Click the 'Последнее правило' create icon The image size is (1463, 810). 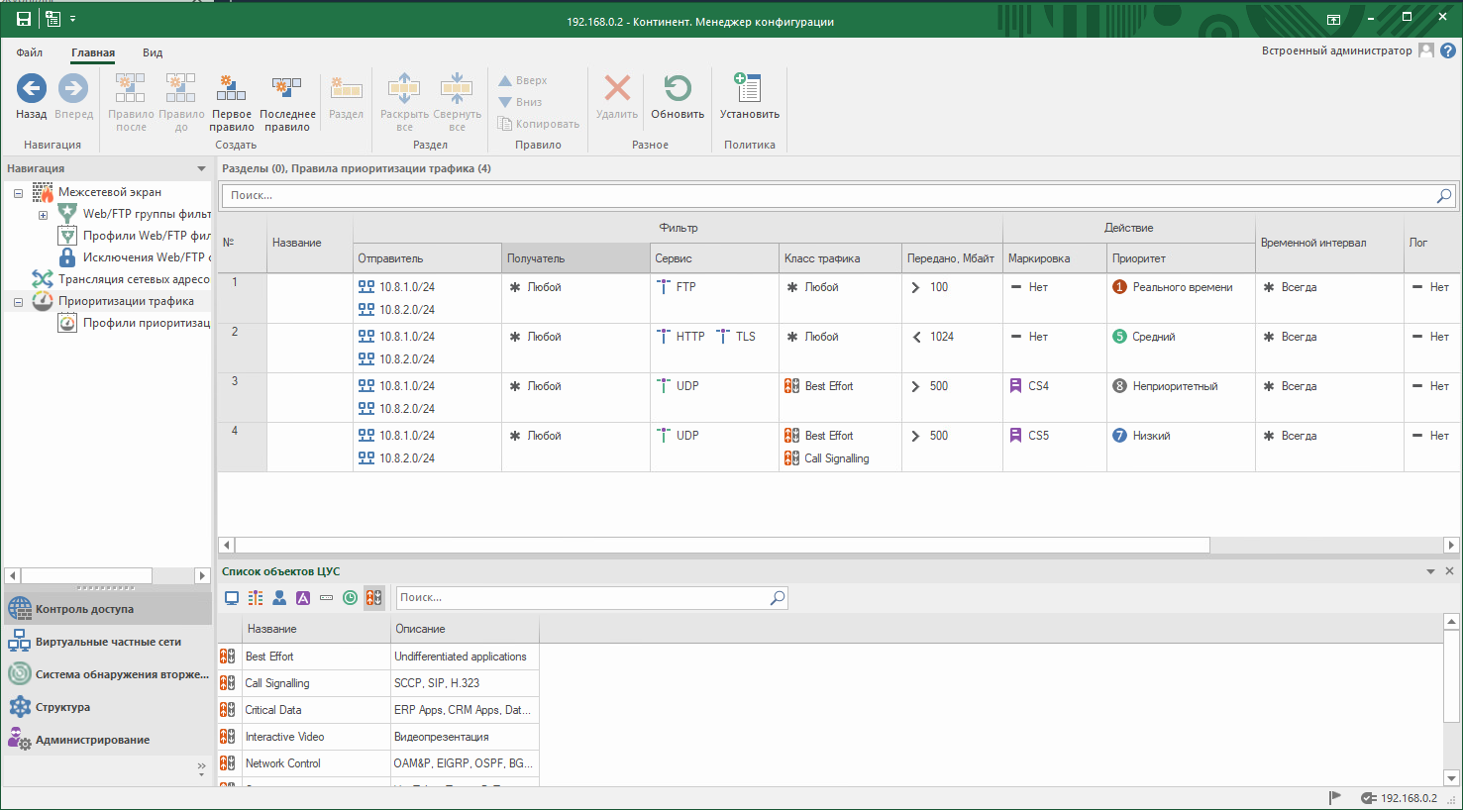287,90
